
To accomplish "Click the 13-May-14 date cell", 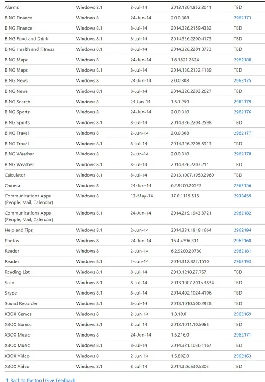I will (x=141, y=196).
